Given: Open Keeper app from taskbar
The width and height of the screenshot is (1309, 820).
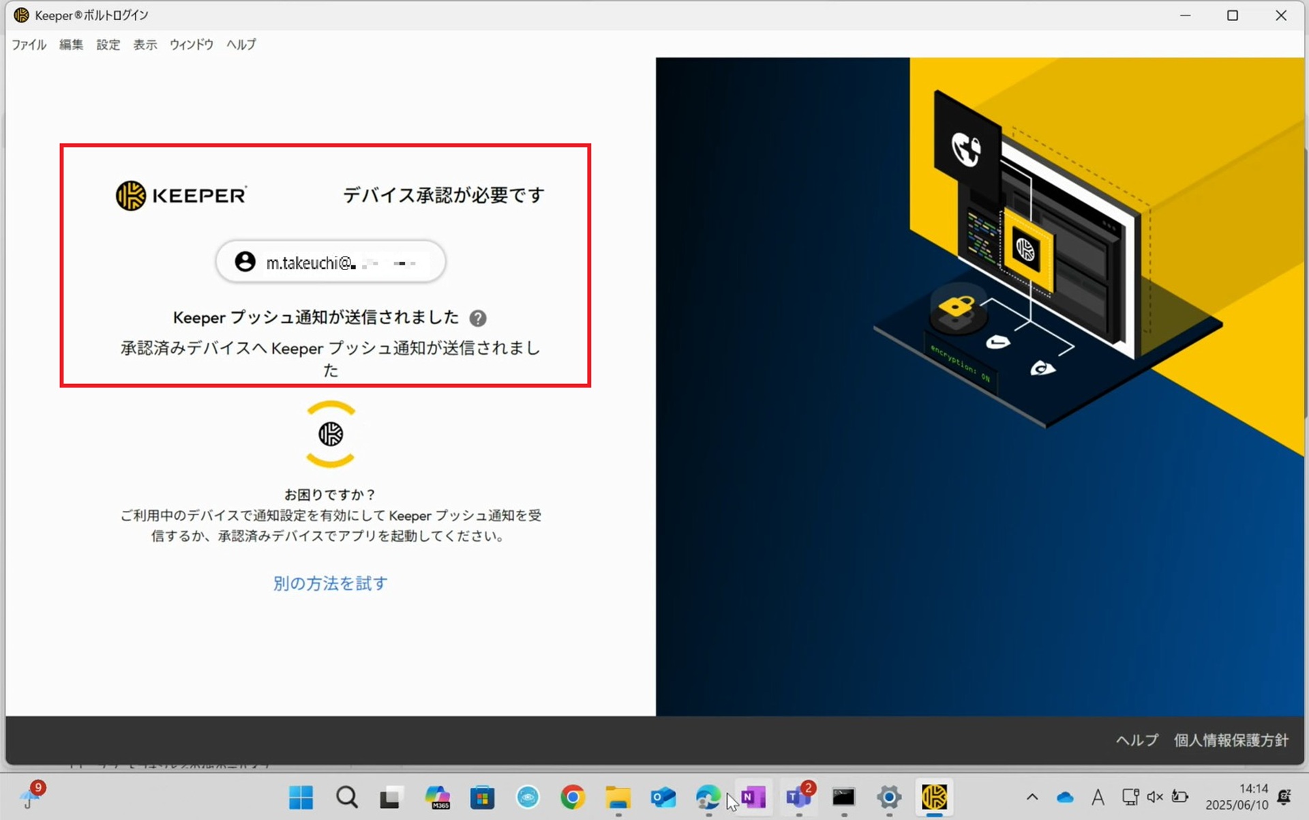Looking at the screenshot, I should click(x=934, y=796).
